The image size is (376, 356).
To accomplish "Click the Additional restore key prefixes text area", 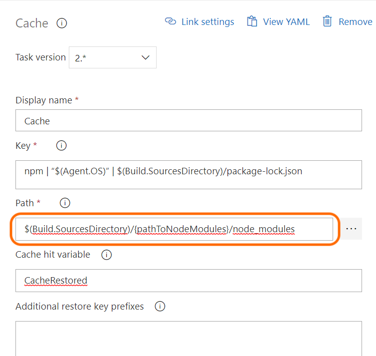I will pyautogui.click(x=188, y=338).
